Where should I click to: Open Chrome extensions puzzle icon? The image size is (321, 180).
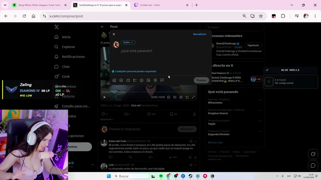283,16
